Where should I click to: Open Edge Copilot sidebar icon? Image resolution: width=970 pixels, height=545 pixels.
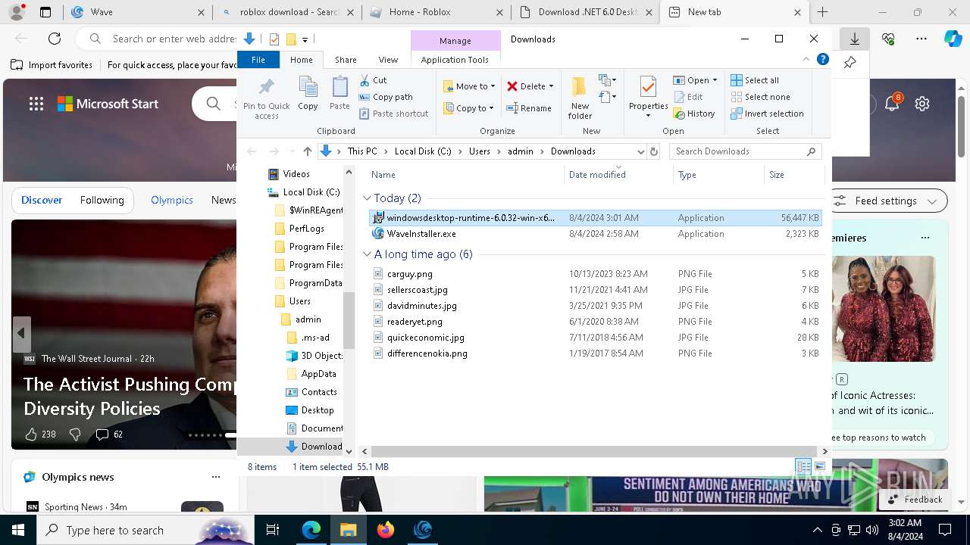(953, 39)
